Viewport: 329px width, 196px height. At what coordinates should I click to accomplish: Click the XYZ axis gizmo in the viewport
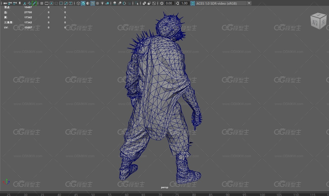(x=6, y=182)
